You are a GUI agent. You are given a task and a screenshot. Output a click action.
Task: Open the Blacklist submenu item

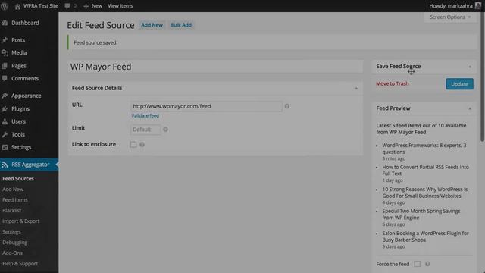click(x=12, y=211)
